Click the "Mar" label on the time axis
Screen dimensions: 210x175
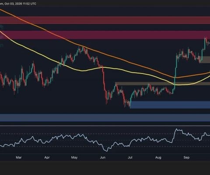click(19, 157)
